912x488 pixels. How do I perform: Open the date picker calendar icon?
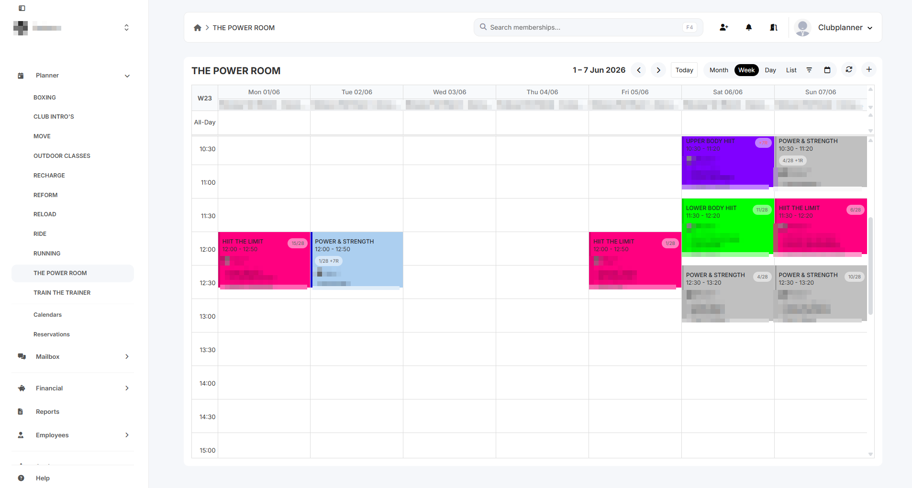click(827, 70)
